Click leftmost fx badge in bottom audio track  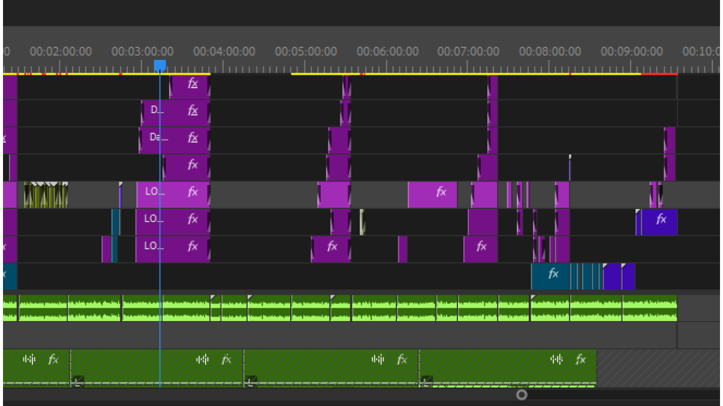pyautogui.click(x=53, y=359)
